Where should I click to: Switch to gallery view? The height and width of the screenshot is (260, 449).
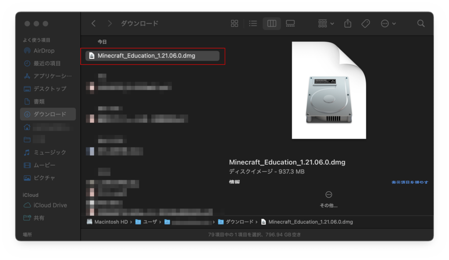[290, 24]
